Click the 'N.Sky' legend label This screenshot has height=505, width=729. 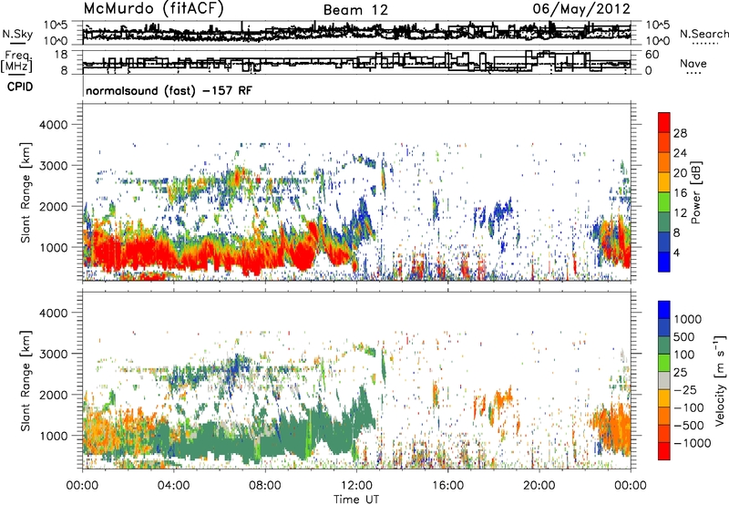click(17, 34)
